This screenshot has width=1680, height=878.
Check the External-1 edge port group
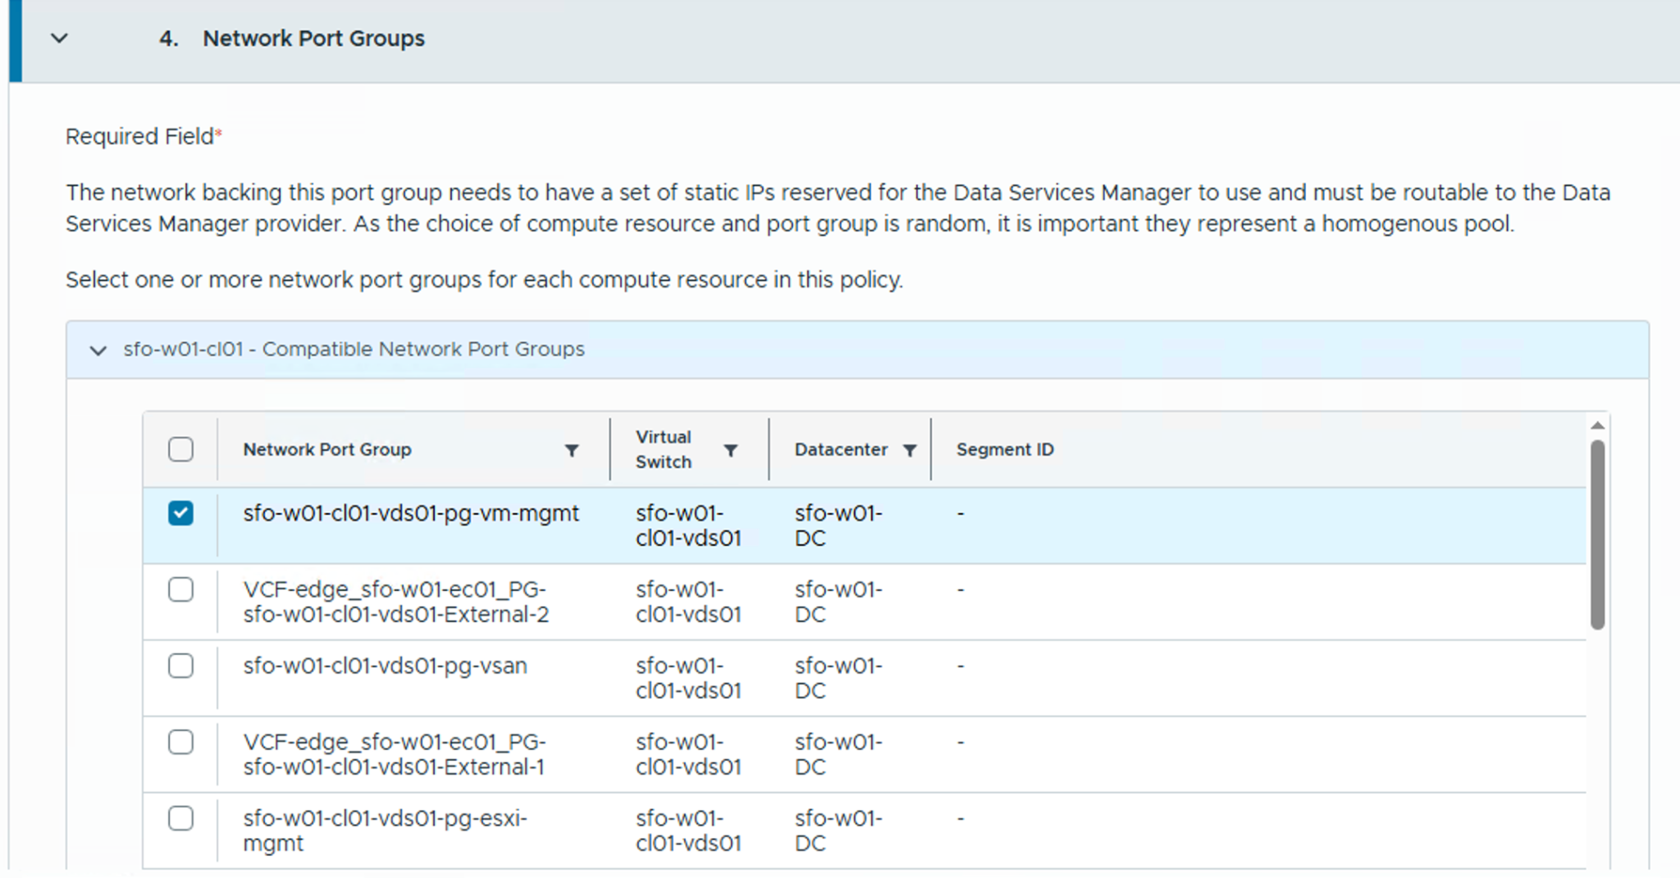[180, 742]
